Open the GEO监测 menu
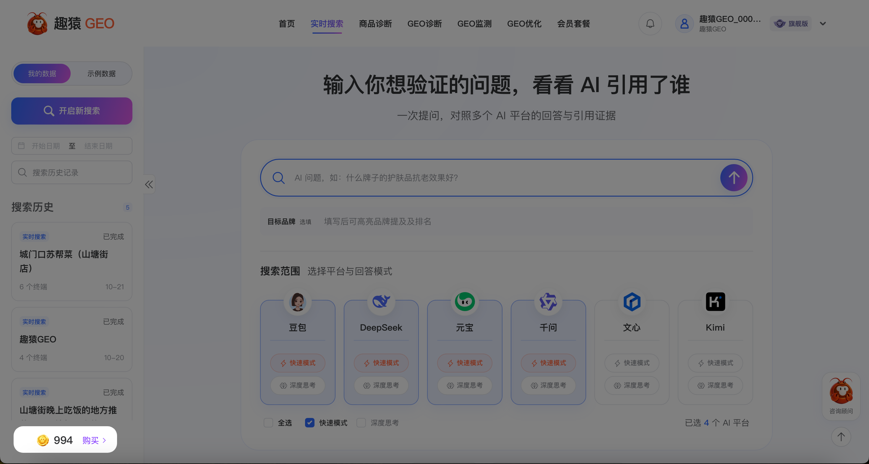This screenshot has height=464, width=869. [474, 24]
